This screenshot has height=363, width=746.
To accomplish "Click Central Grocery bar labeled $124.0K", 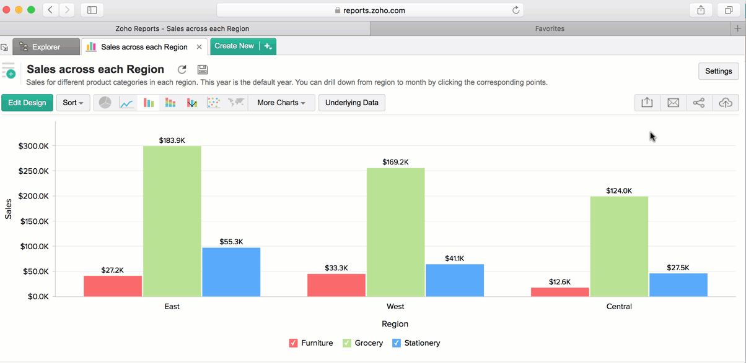I will click(620, 247).
